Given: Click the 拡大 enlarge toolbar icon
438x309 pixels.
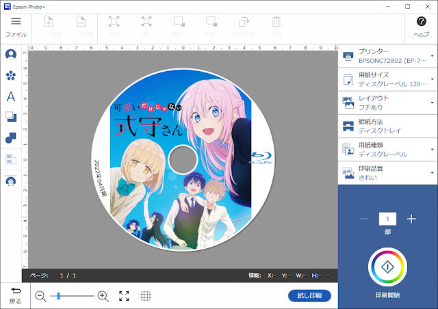Looking at the screenshot, I should (x=114, y=27).
